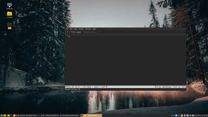Select the highlighted ~/Desktop terminal taskbar entry
Screen dimensions: 208x117
click(91, 116)
